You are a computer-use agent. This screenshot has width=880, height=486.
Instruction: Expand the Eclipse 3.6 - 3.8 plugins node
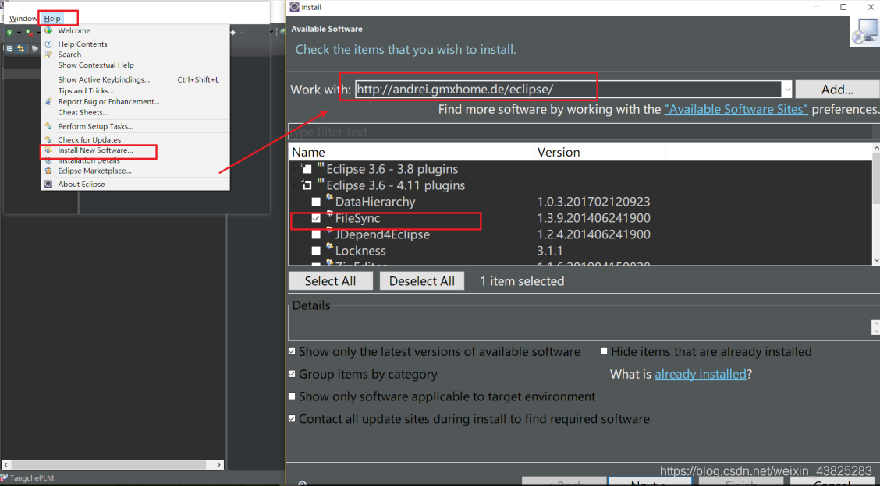point(295,169)
